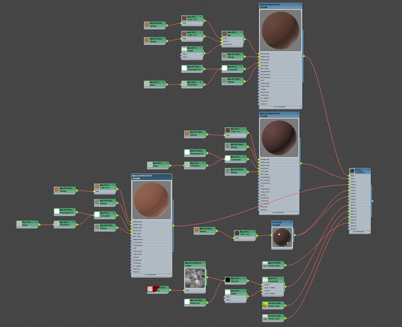Select the VRayDirt node label
This screenshot has height=327, width=402.
[235, 281]
